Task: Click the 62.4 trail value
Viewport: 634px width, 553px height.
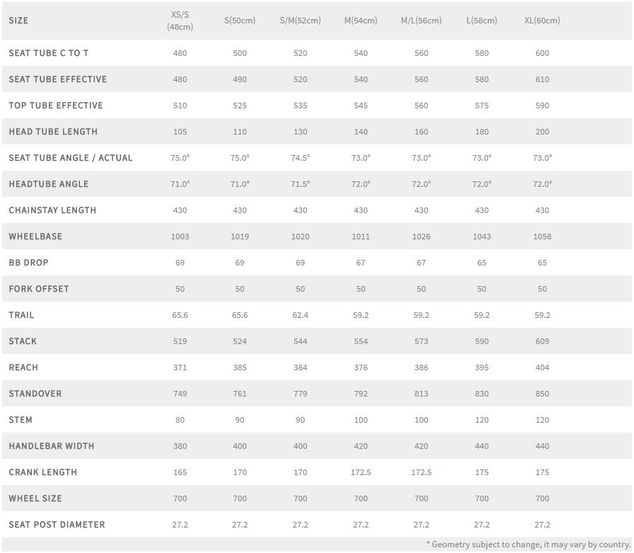Action: (x=300, y=315)
